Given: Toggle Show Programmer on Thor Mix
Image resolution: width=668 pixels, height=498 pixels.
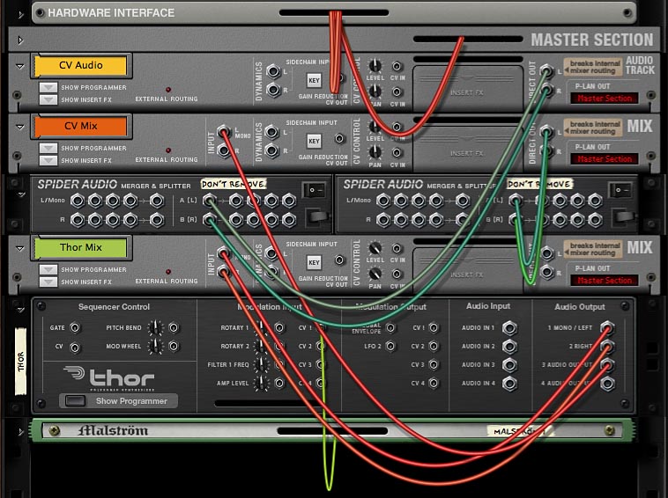Looking at the screenshot, I should (x=48, y=269).
